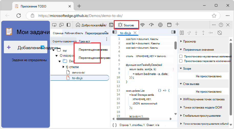Open browser Settings and more menu

[x=227, y=16]
